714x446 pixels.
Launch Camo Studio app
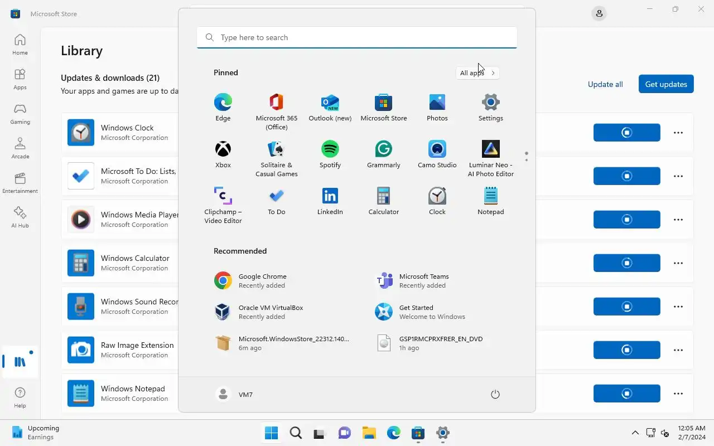point(437,154)
